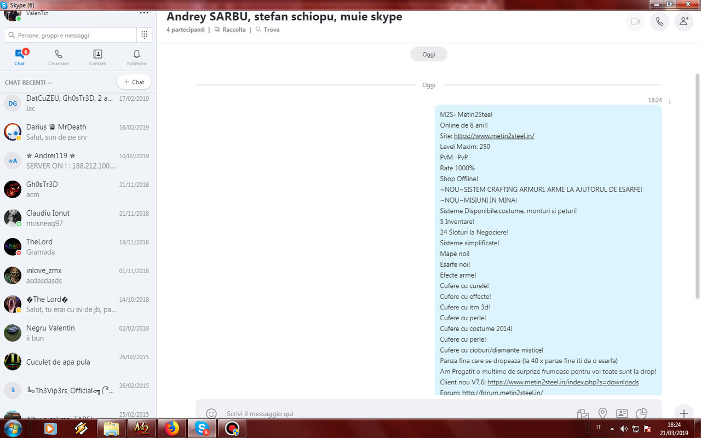Click the volume speaker tray icon
701x438 pixels.
pos(624,429)
